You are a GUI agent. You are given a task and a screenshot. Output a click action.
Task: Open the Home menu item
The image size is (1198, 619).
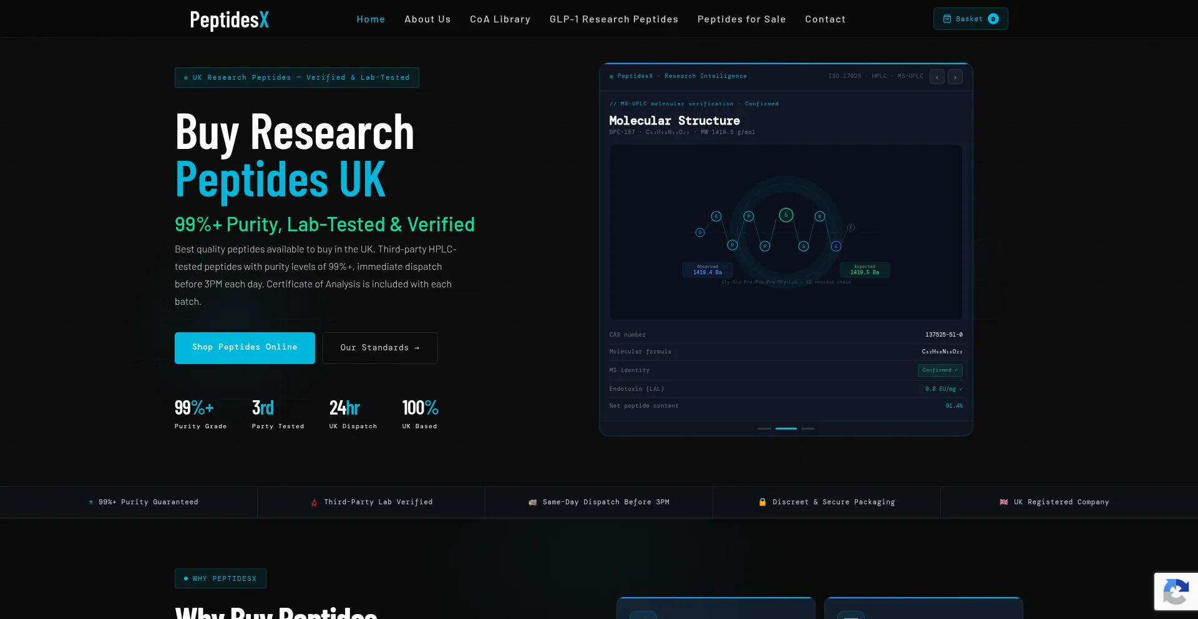click(371, 19)
